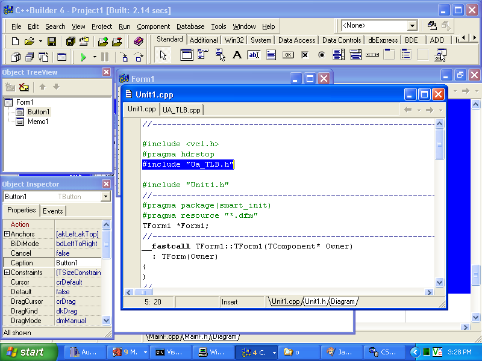Pick the Edit box component
The width and height of the screenshot is (482, 361).
coord(254,55)
